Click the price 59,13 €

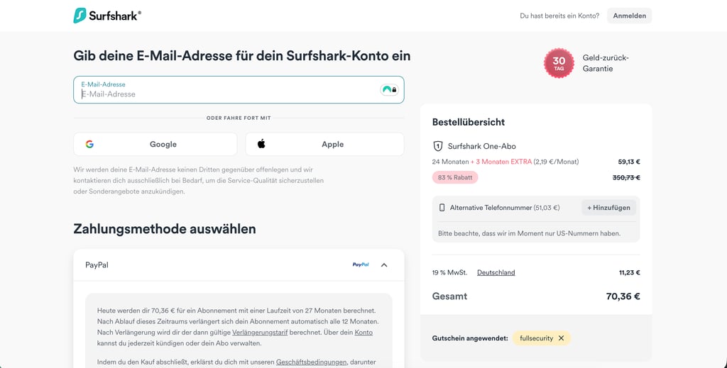click(629, 162)
